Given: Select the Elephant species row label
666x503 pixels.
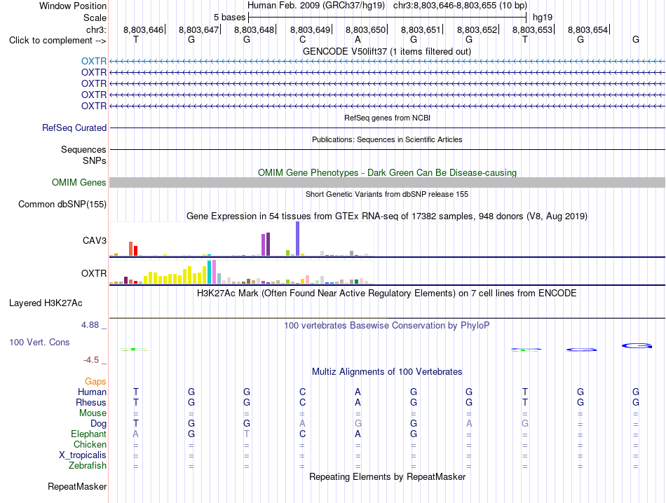Looking at the screenshot, I should [88, 434].
